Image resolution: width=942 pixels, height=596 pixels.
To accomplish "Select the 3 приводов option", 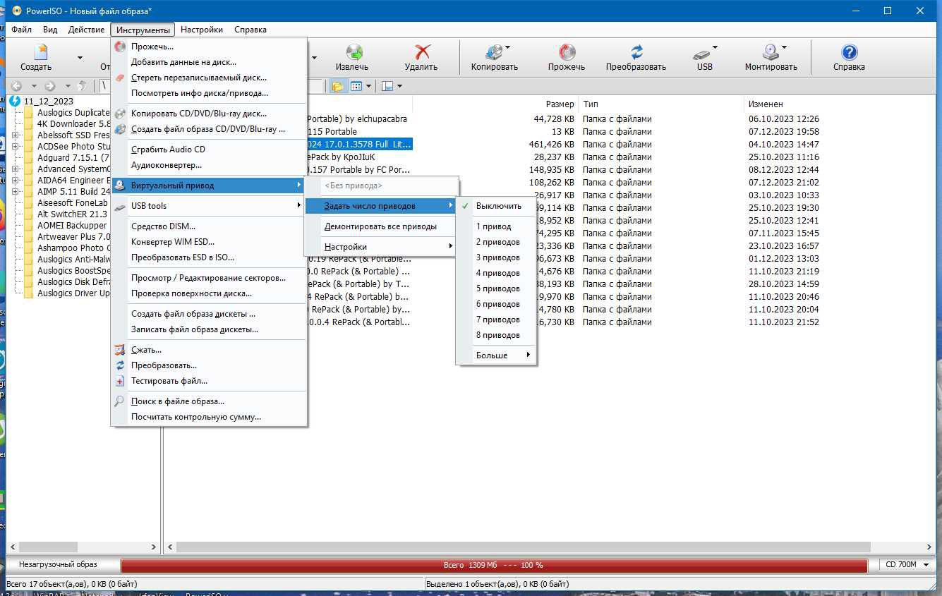I will click(496, 257).
